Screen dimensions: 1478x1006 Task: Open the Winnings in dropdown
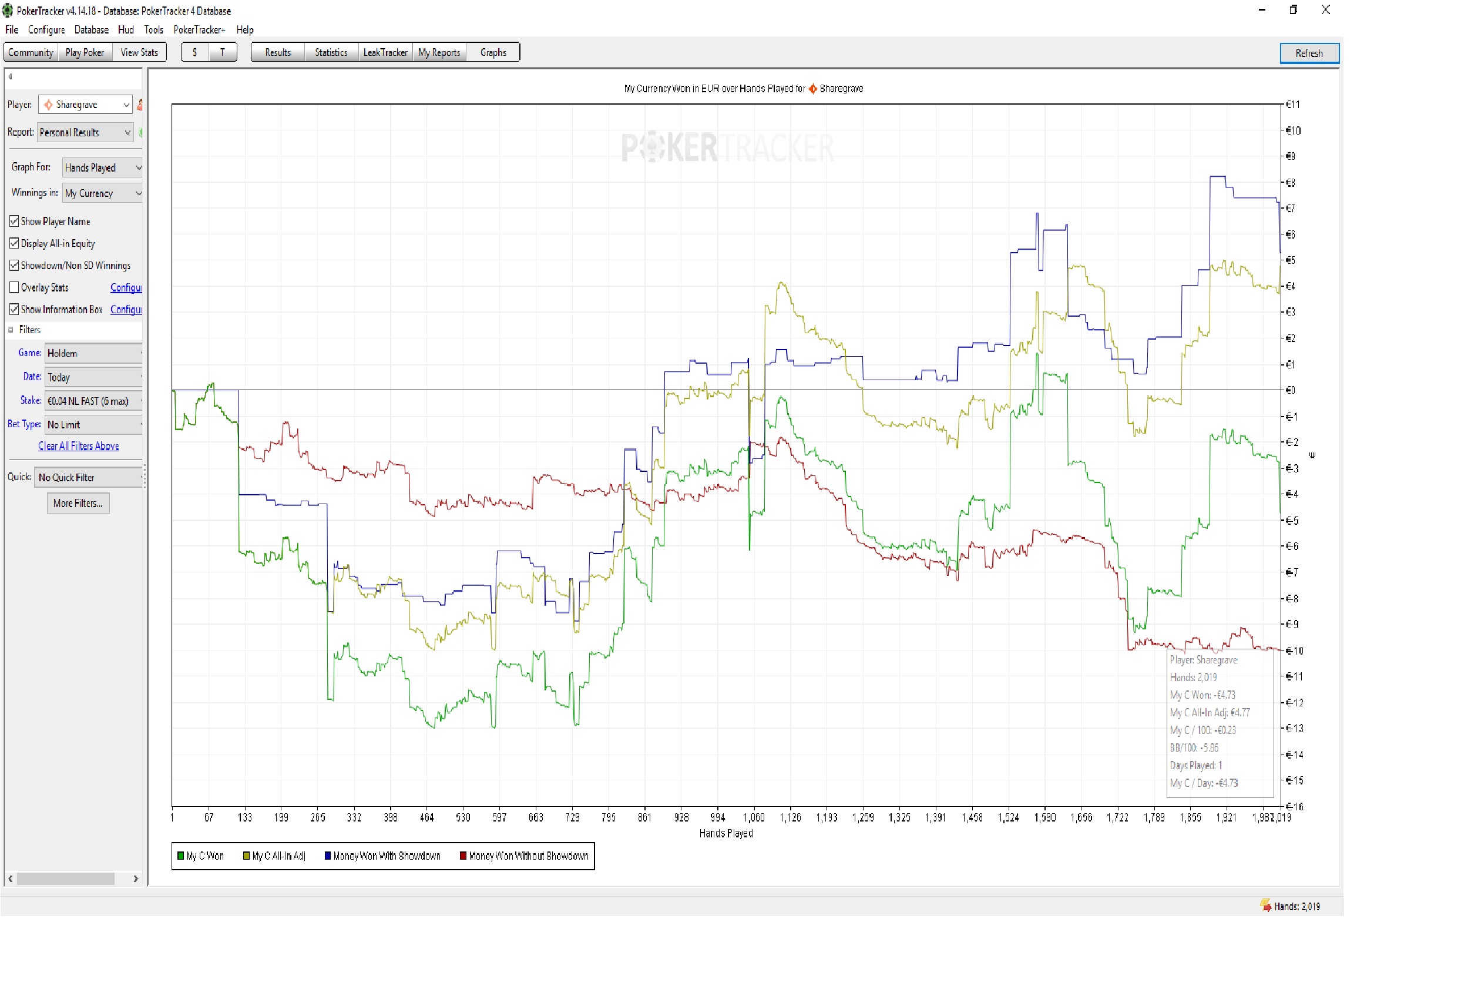[x=102, y=193]
